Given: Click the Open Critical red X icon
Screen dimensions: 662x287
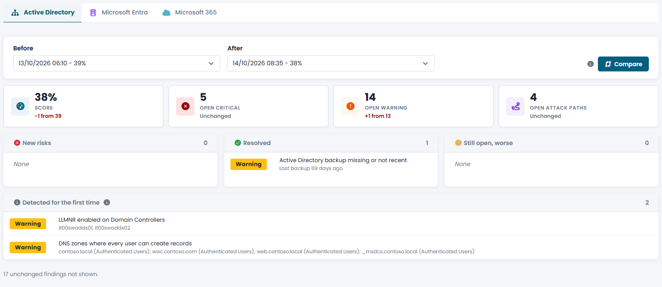Looking at the screenshot, I should pos(185,106).
